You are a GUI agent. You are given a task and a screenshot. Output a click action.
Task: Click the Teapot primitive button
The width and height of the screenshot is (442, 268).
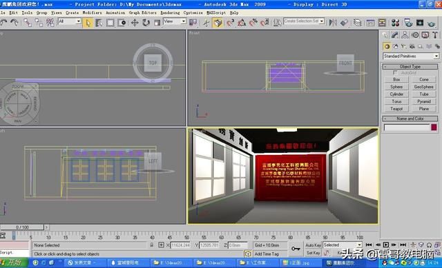pos(396,109)
